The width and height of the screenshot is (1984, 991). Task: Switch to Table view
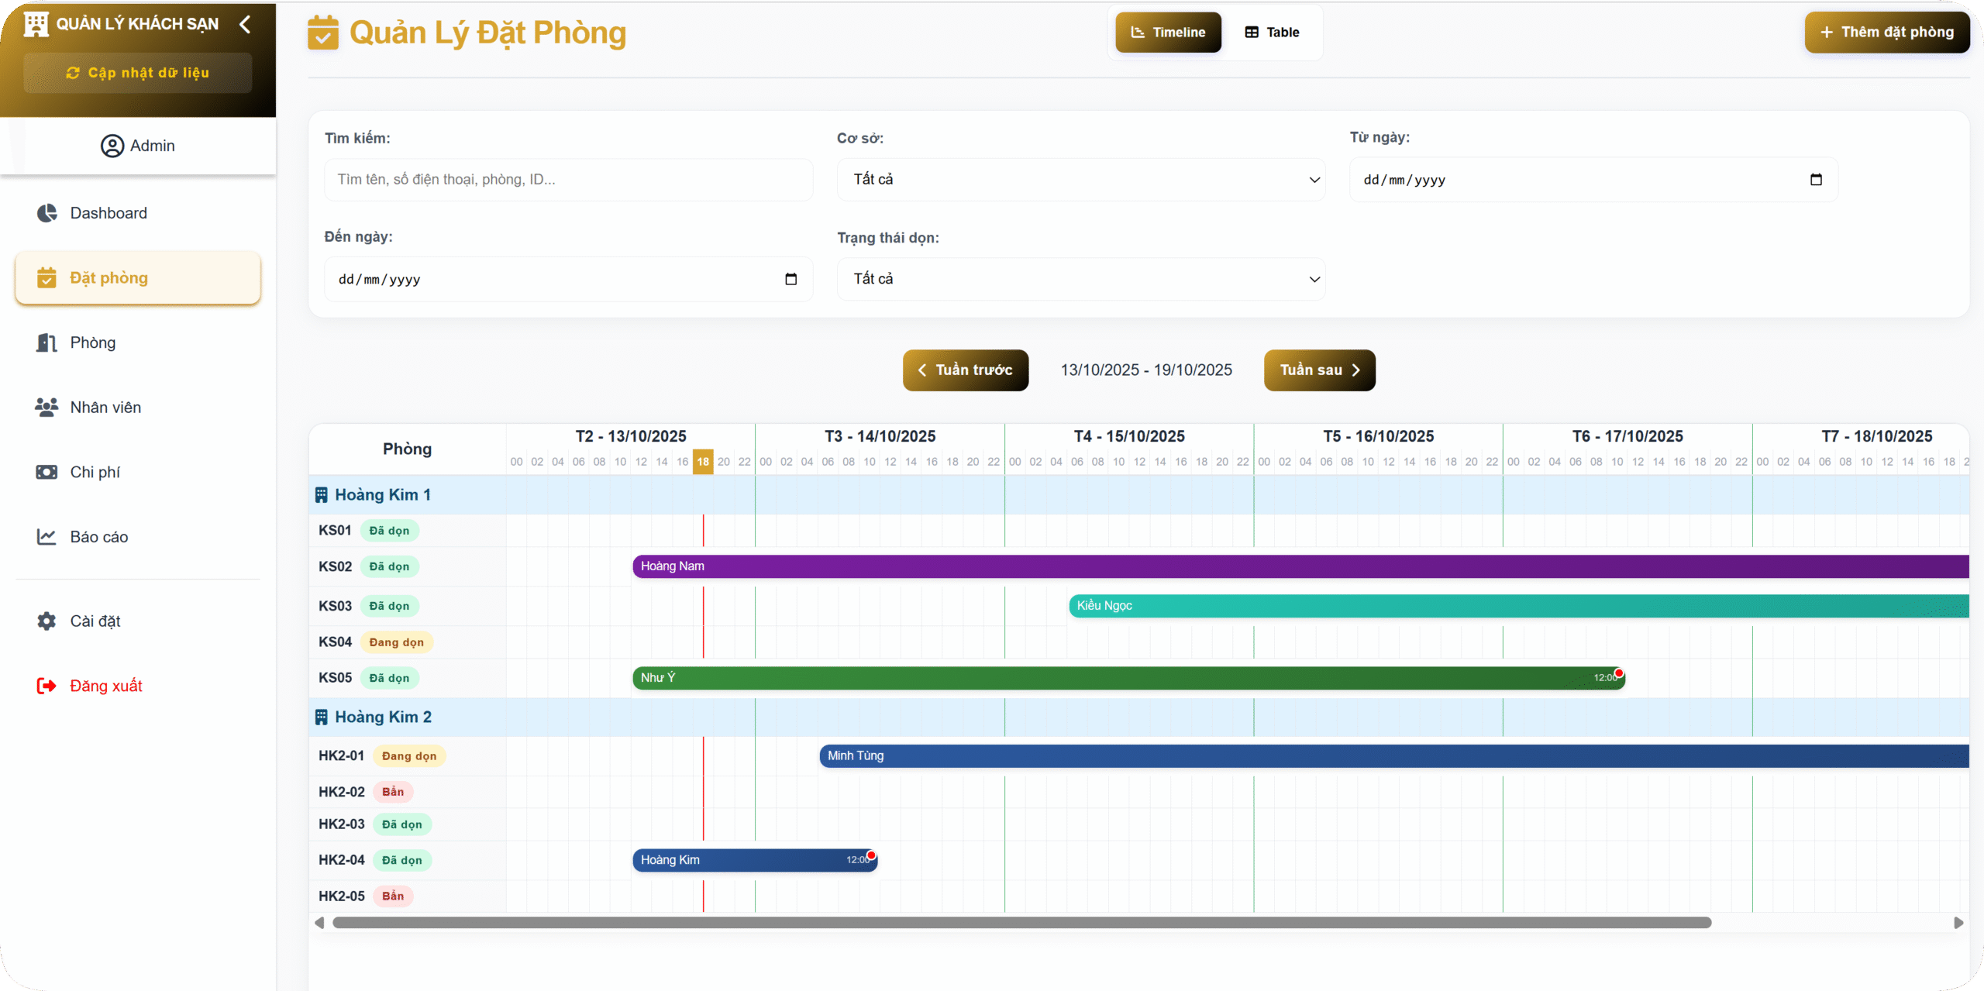pos(1272,33)
